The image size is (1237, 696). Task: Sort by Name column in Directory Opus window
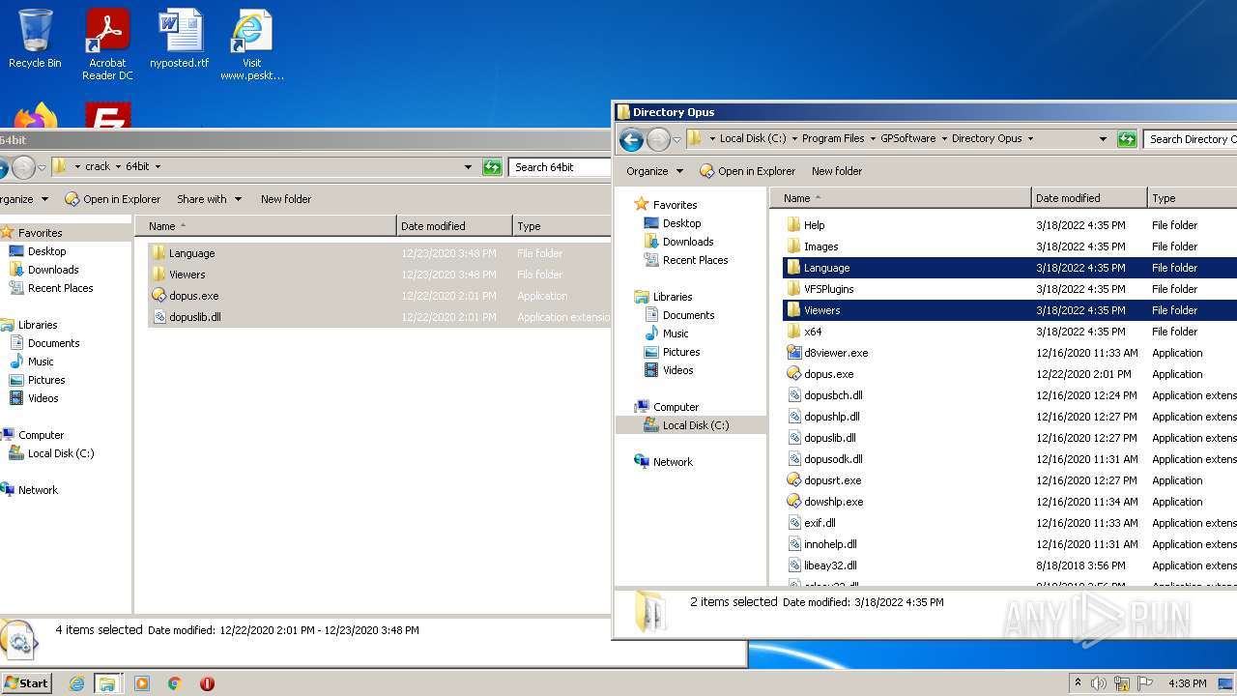click(x=901, y=198)
